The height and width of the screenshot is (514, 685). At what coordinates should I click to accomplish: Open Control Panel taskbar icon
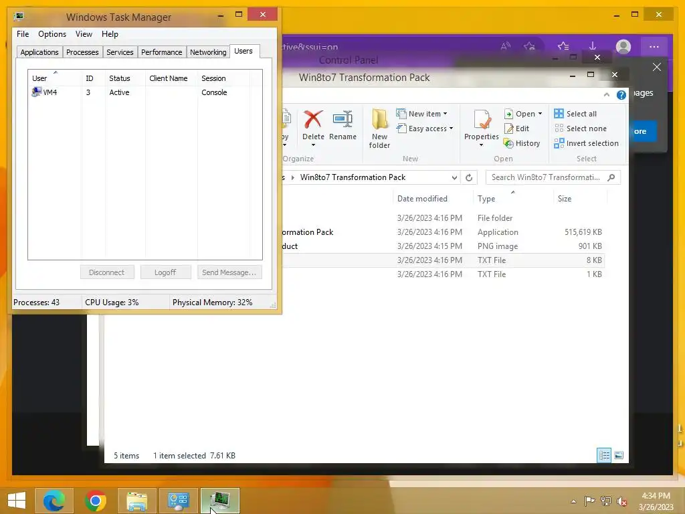[x=178, y=501]
